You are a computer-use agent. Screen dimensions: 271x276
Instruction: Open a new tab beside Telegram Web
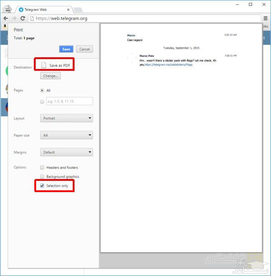[78, 9]
